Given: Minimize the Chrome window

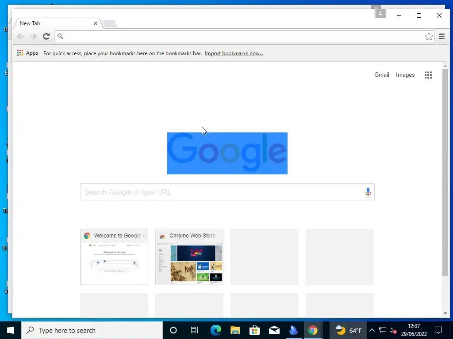Looking at the screenshot, I should (x=399, y=15).
